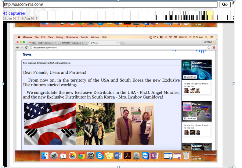242x168 pixels.
Task: Open TeamViewer from the dock
Action: [x=146, y=156]
